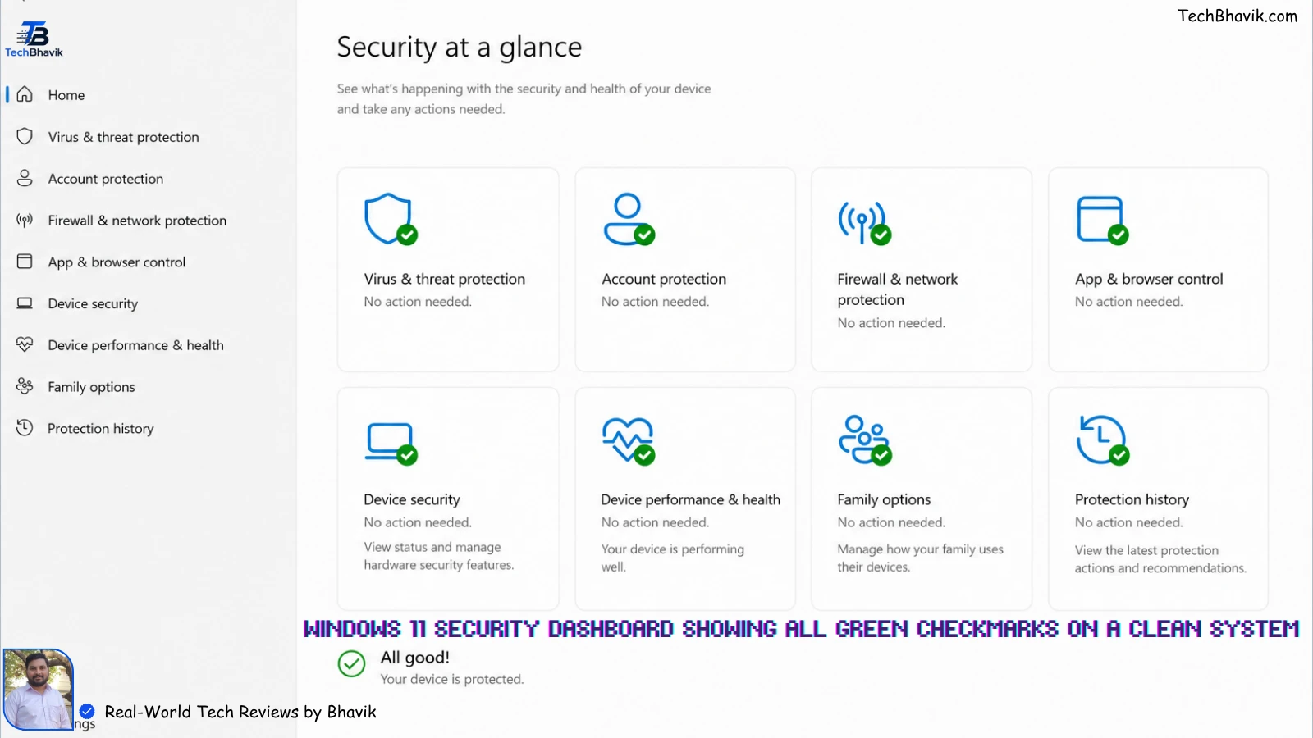Click the large antenna icon on Firewall & network card
Image resolution: width=1313 pixels, height=738 pixels.
point(864,222)
